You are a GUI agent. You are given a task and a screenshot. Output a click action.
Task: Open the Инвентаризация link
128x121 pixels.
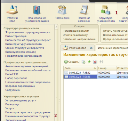[x=16, y=36]
